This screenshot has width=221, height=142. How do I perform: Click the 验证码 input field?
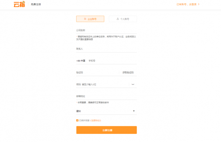[97, 72]
